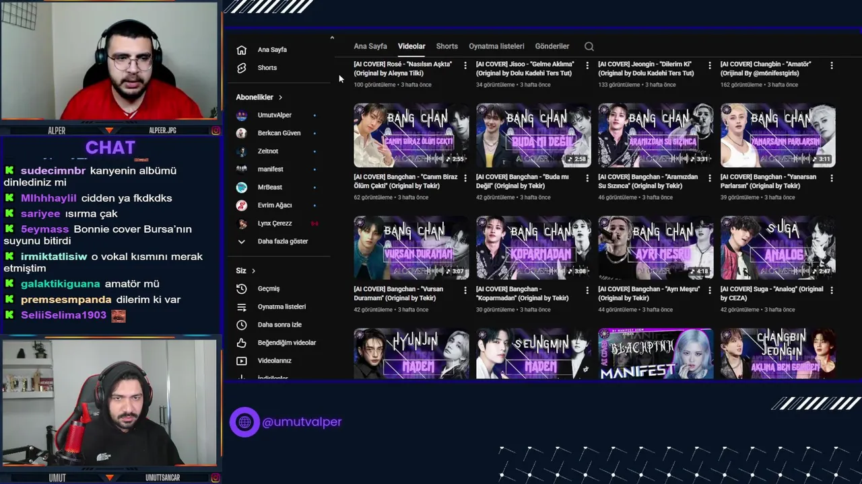Open the Oynatma listeleri channel tab
Image resolution: width=862 pixels, height=484 pixels.
(496, 46)
